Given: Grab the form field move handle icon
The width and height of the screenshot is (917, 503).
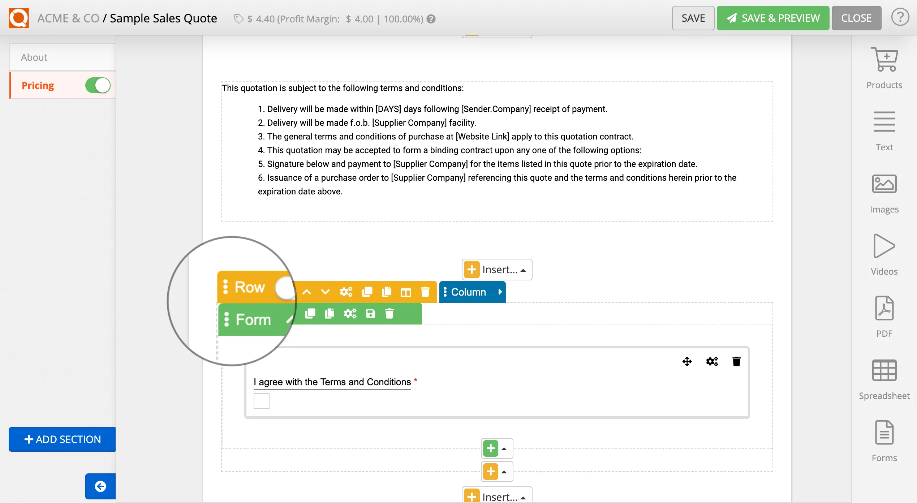Looking at the screenshot, I should [x=687, y=361].
